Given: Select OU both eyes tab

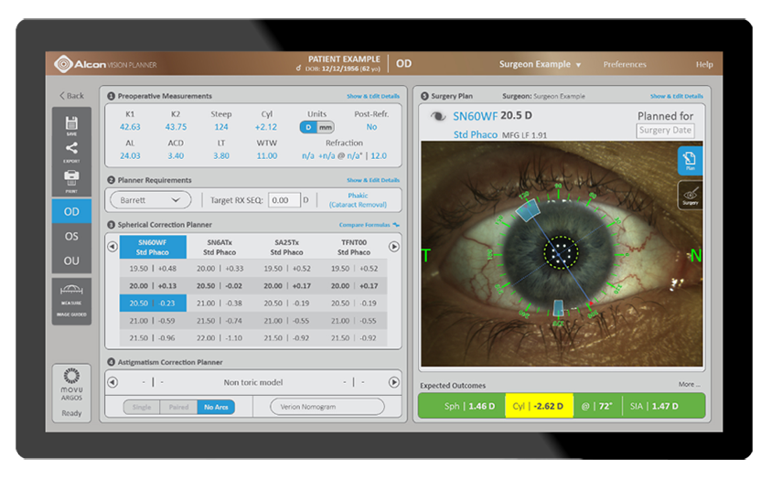Looking at the screenshot, I should point(71,261).
